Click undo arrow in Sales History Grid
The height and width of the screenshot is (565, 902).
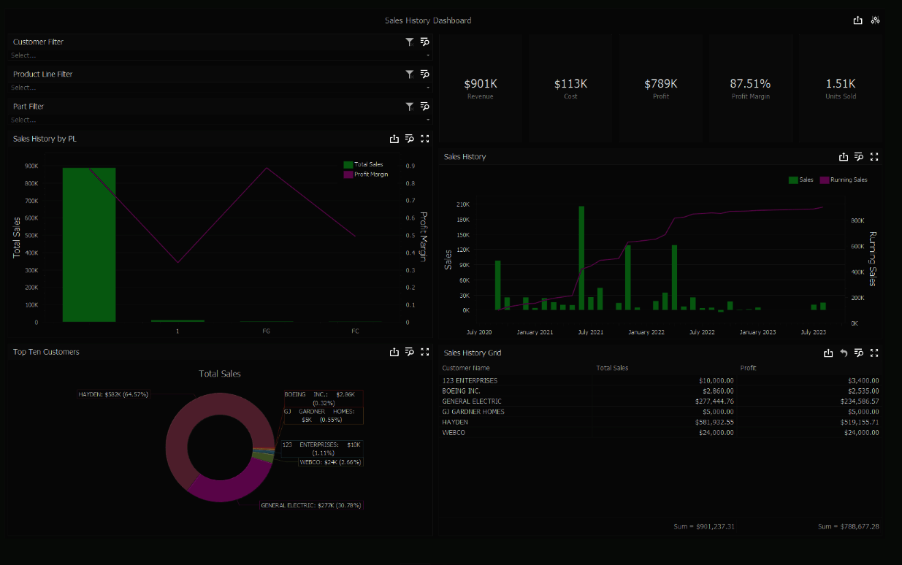pos(844,353)
